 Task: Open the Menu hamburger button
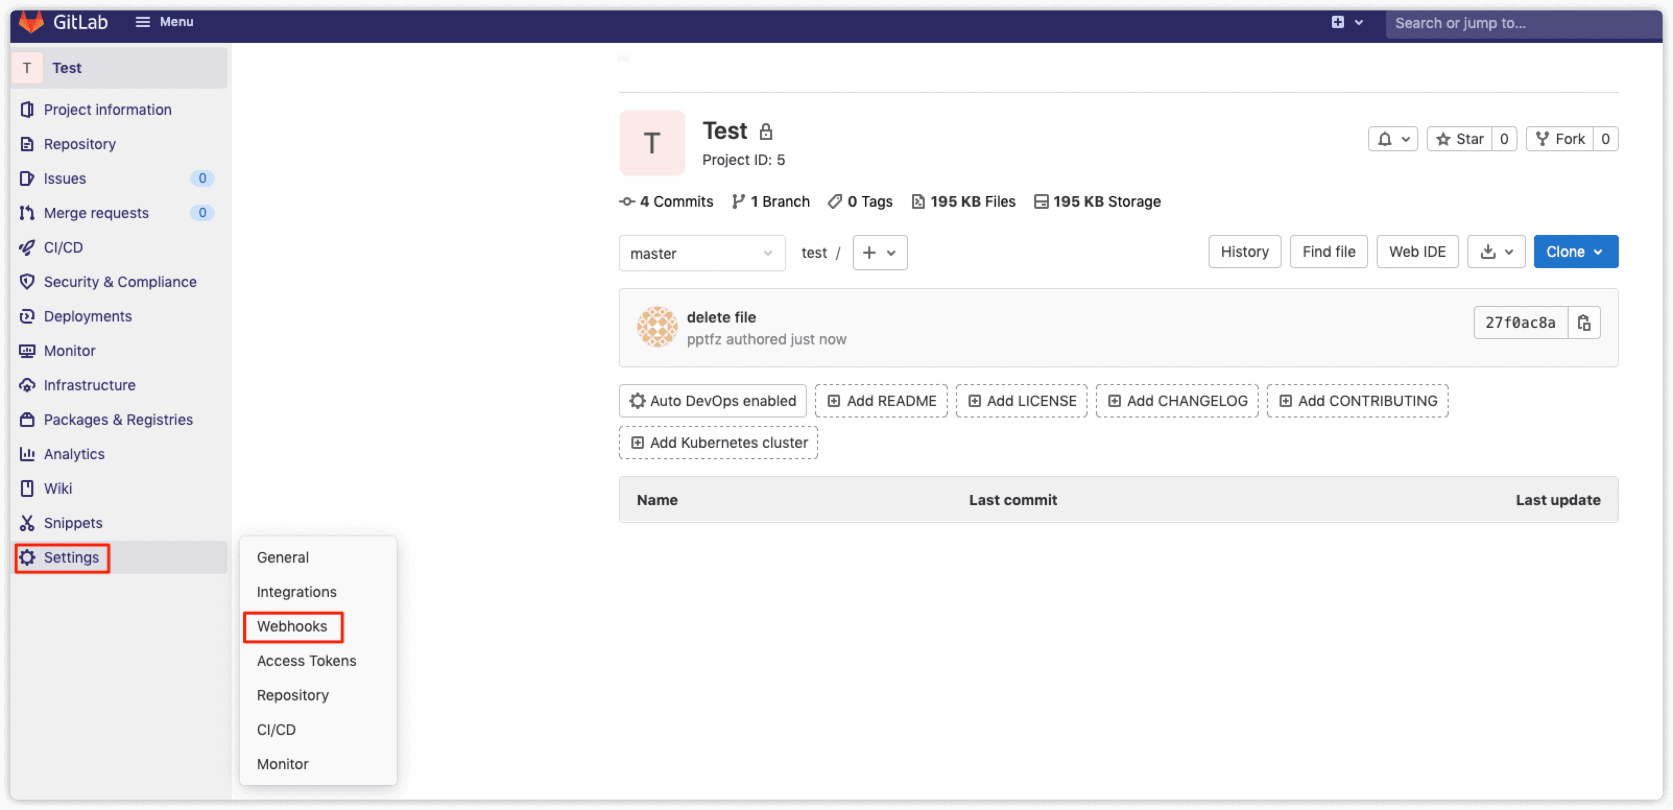164,22
